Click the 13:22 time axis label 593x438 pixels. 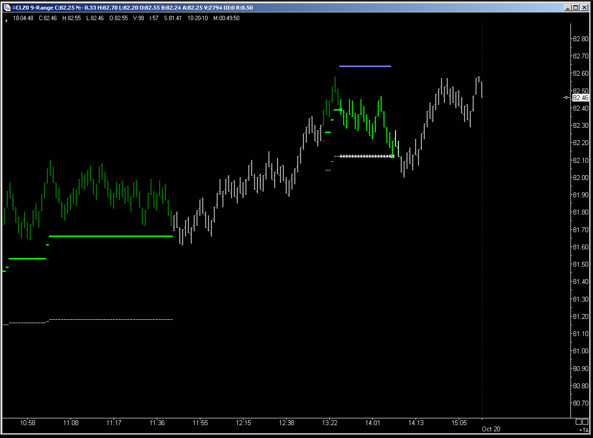point(330,423)
